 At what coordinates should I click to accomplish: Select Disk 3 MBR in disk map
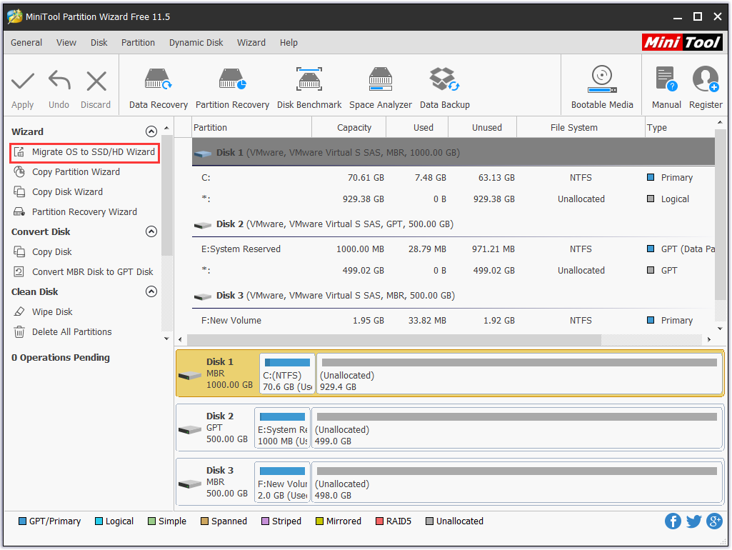pos(215,482)
